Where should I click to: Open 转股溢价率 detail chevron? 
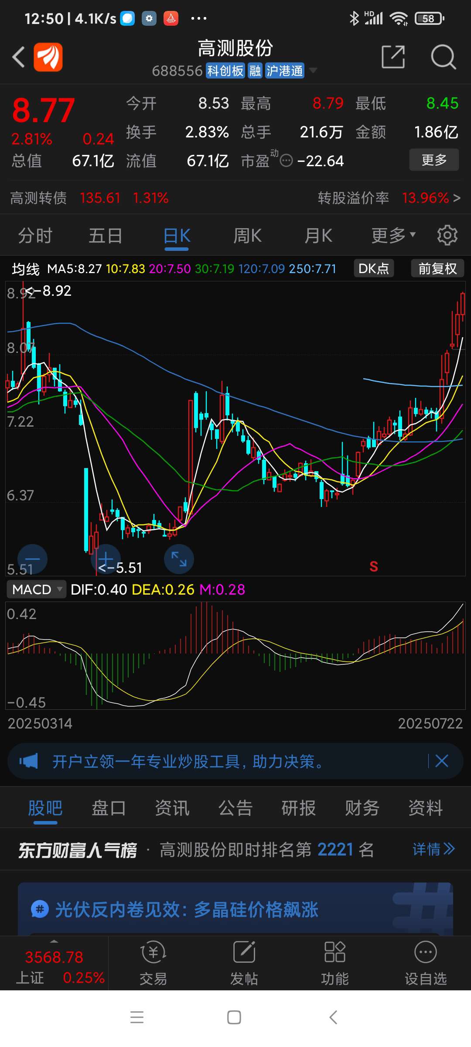457,198
